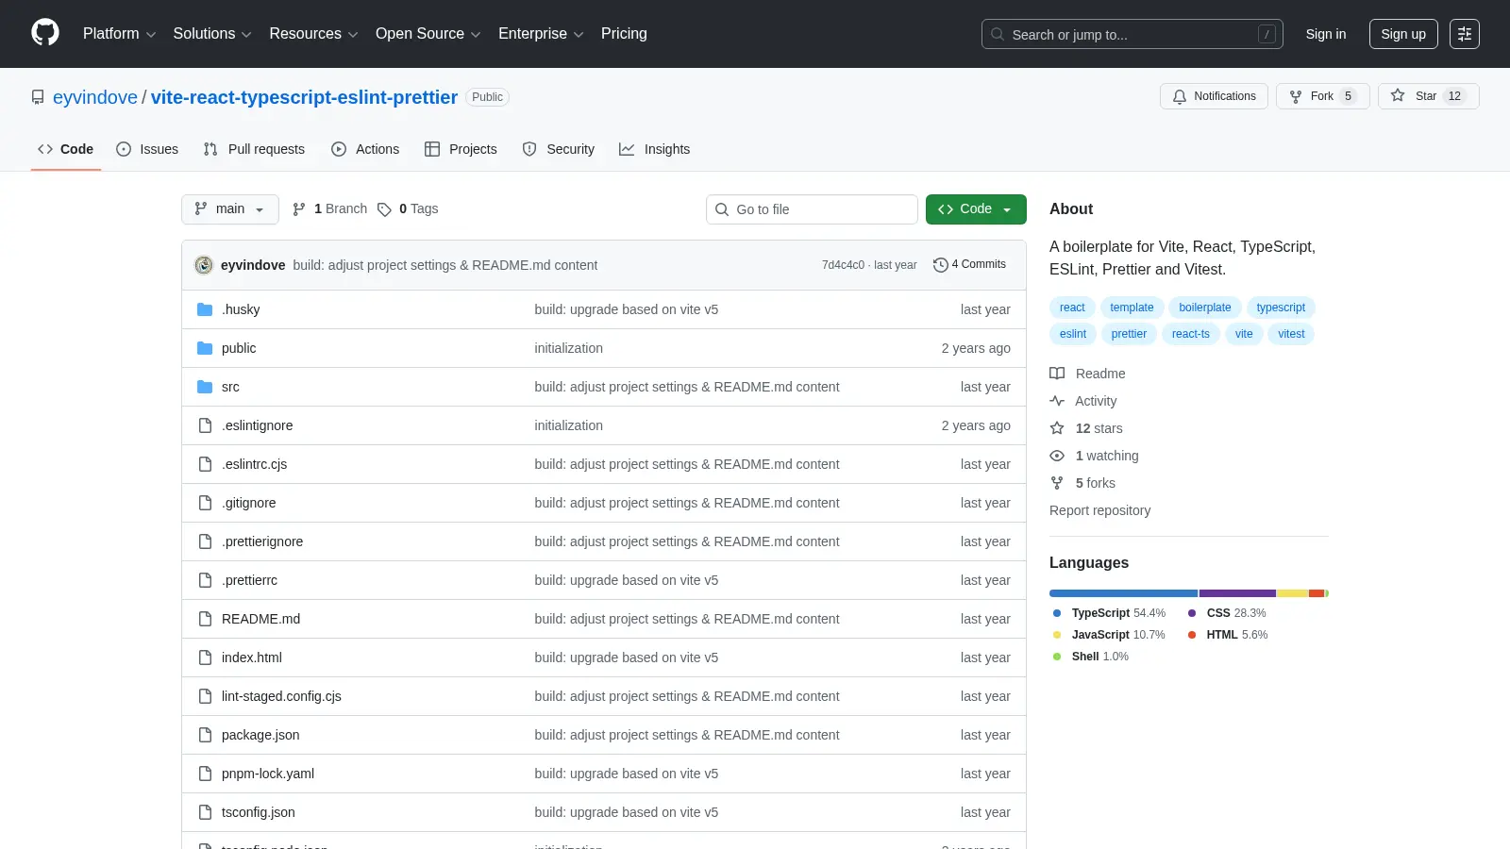Screen dimensions: 1510x849
Task: Expand the Resources menu
Action: [x=313, y=34]
